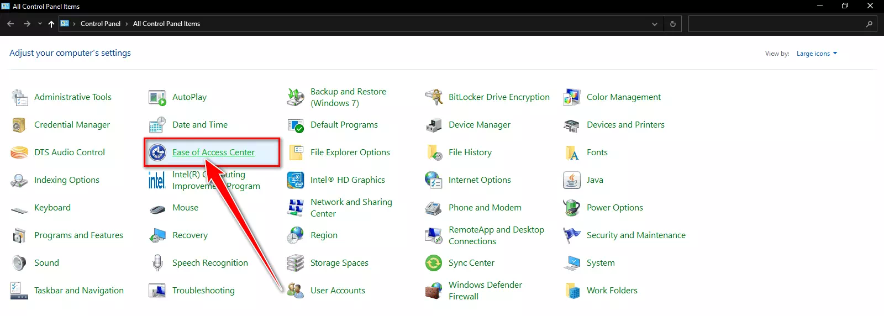The image size is (884, 316).
Task: Open Default Programs icon
Action: point(296,125)
